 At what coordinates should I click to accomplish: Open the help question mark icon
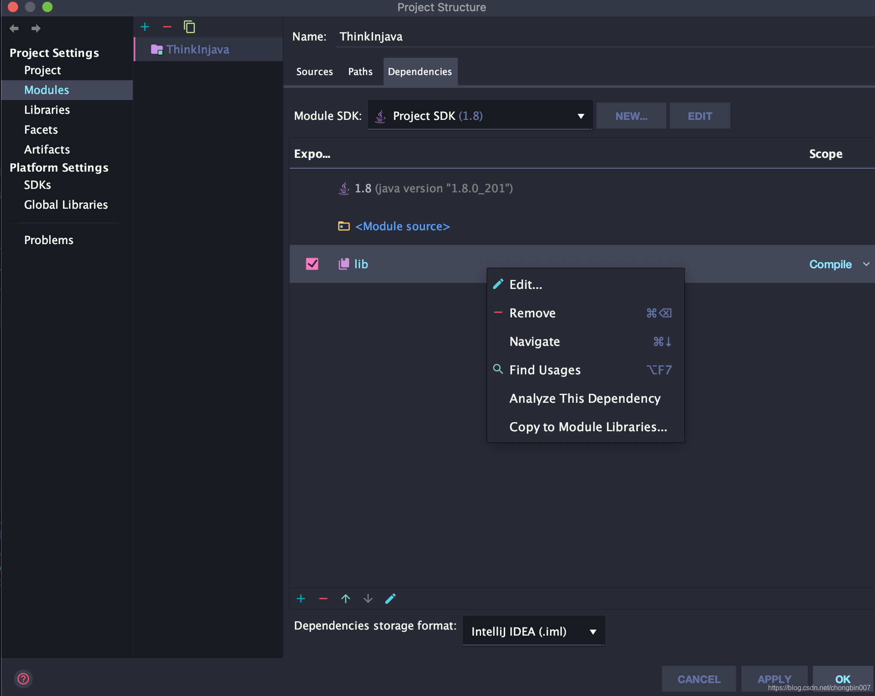tap(23, 679)
